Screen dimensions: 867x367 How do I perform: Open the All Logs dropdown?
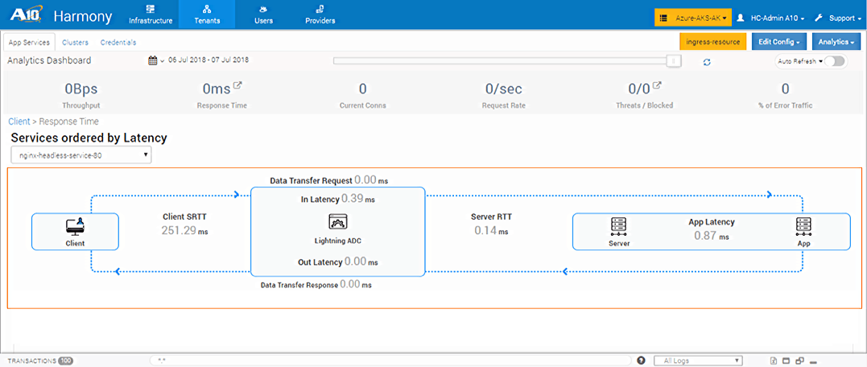[x=698, y=361]
